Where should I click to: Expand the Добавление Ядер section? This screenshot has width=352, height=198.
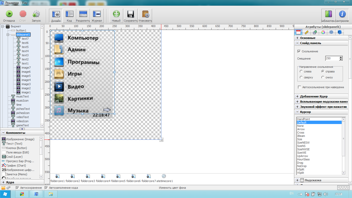tap(297, 96)
